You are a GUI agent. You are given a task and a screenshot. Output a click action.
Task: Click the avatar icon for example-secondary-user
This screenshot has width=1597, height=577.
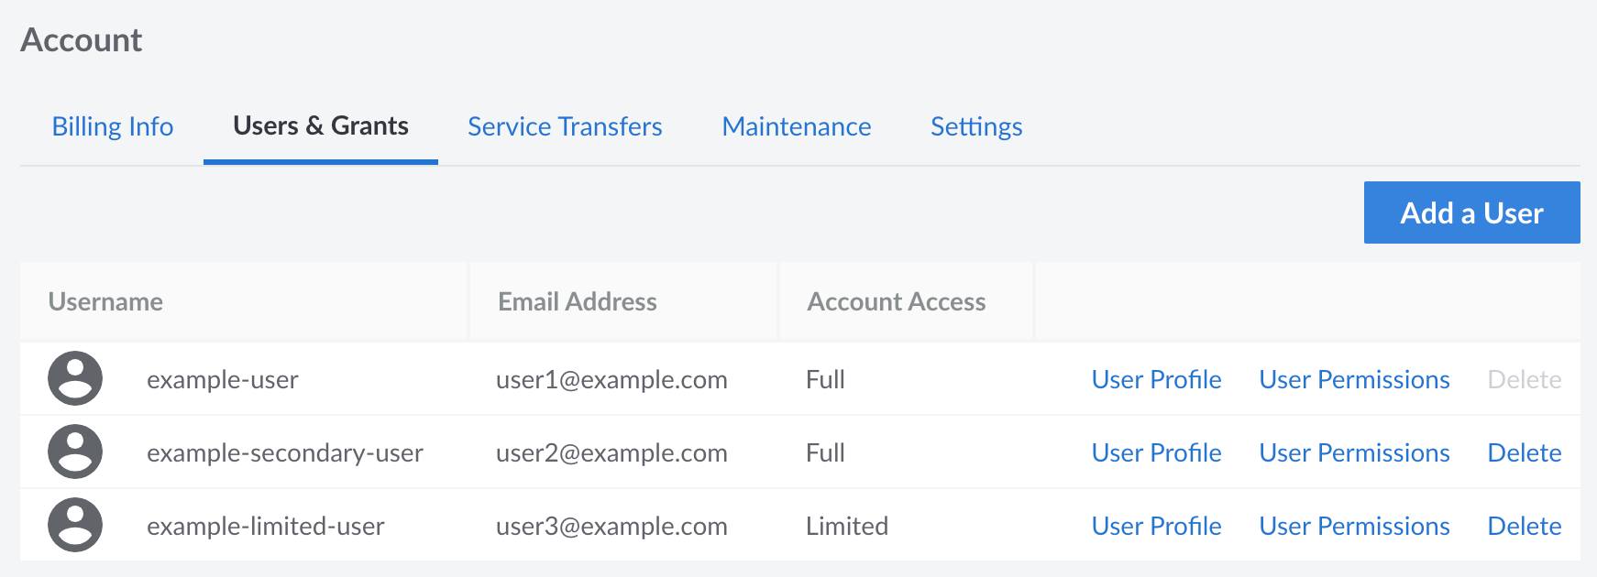pyautogui.click(x=75, y=452)
